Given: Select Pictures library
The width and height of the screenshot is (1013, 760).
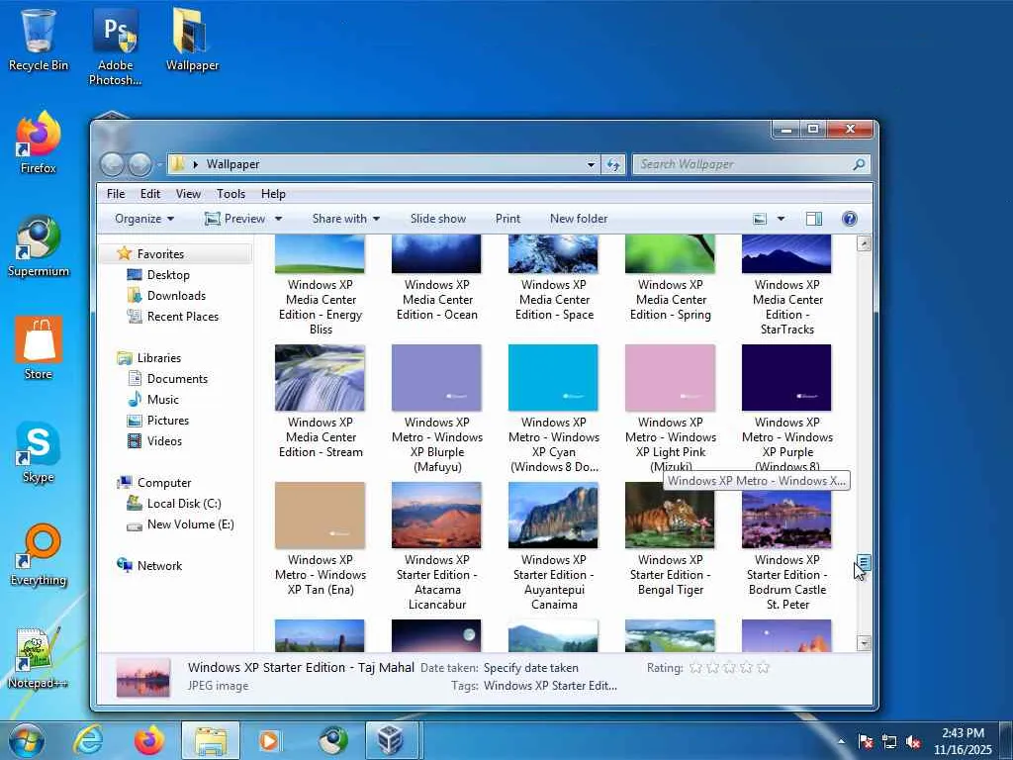Looking at the screenshot, I should point(168,420).
